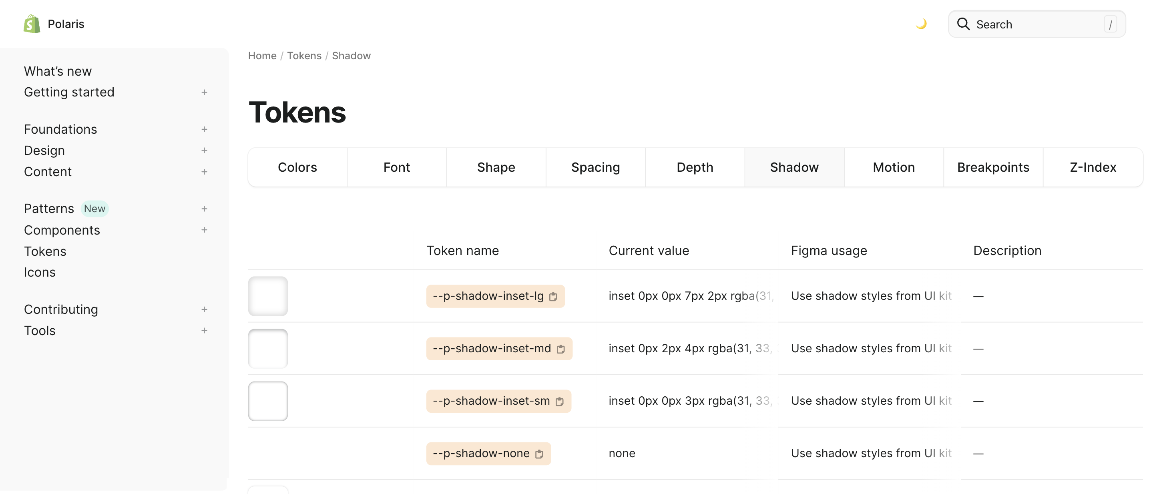Open the What's new page
The width and height of the screenshot is (1153, 494).
point(58,71)
